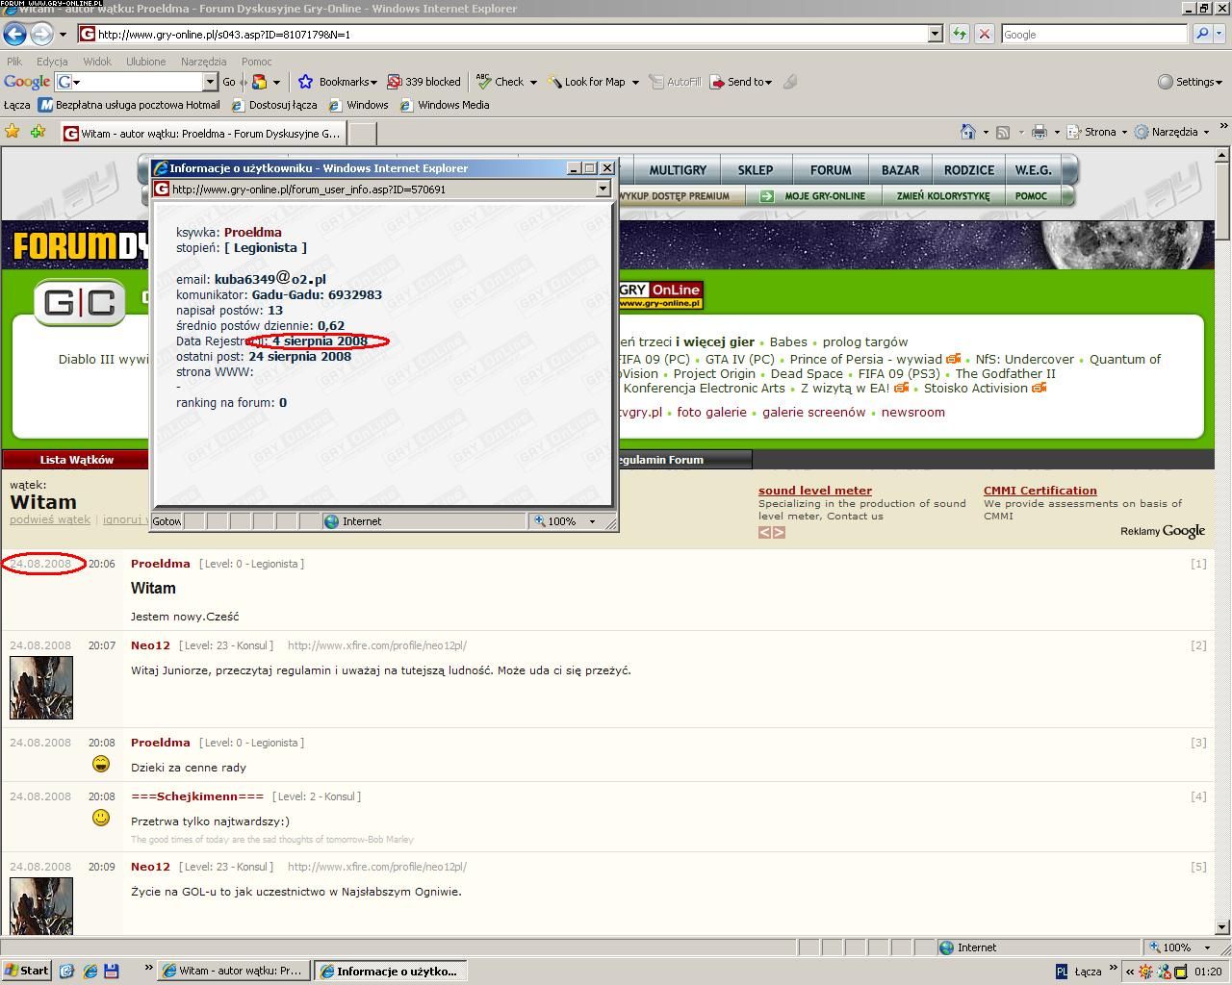Screen dimensions: 1232x985
Task: Open the Narzędzia menu in menu bar
Action: click(203, 62)
